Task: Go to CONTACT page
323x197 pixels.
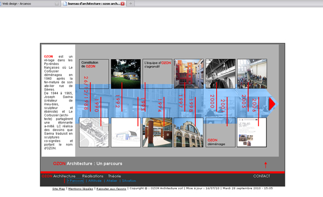Action: coord(262,176)
